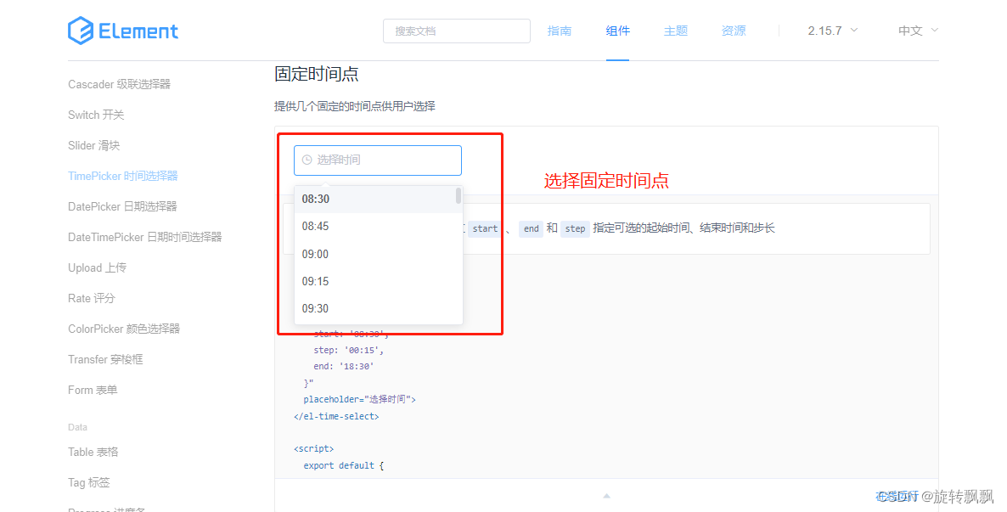Switch to the 指南 tab
The height and width of the screenshot is (512, 1007).
pyautogui.click(x=560, y=31)
